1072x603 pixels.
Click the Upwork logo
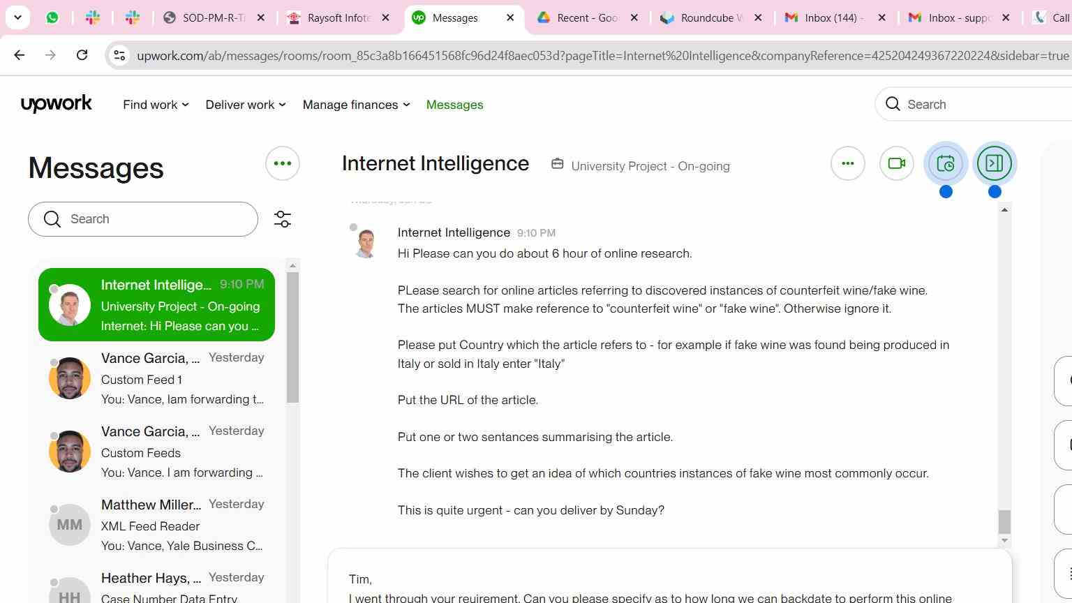(x=57, y=104)
